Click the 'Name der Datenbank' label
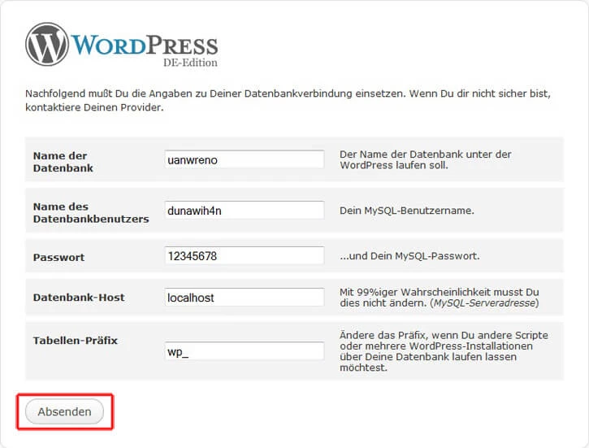Screen dimensions: 589x448 click(63, 161)
